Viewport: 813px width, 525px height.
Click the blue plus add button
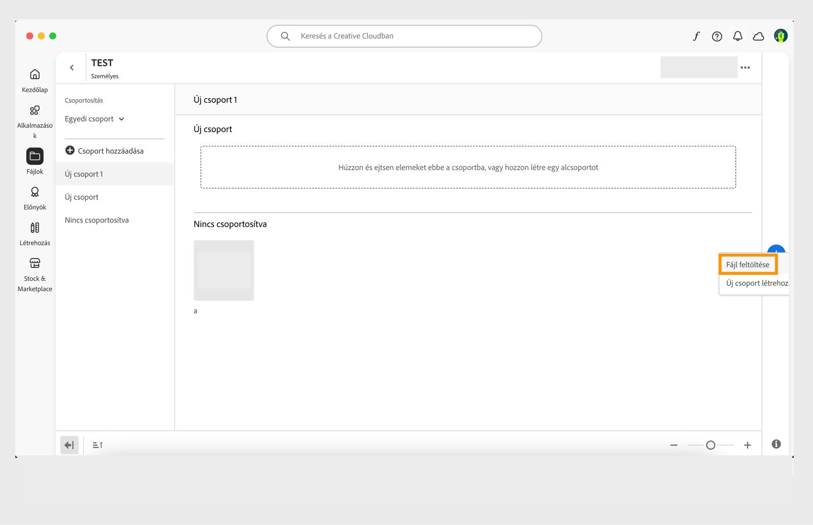776,250
